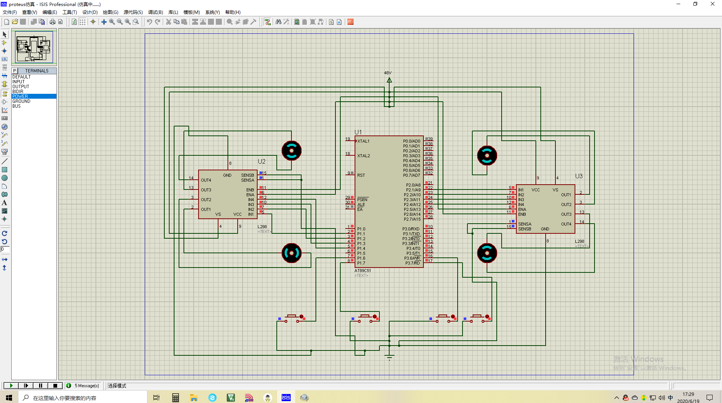Open the 调试(B) menu
Image resolution: width=722 pixels, height=403 pixels.
pos(155,12)
